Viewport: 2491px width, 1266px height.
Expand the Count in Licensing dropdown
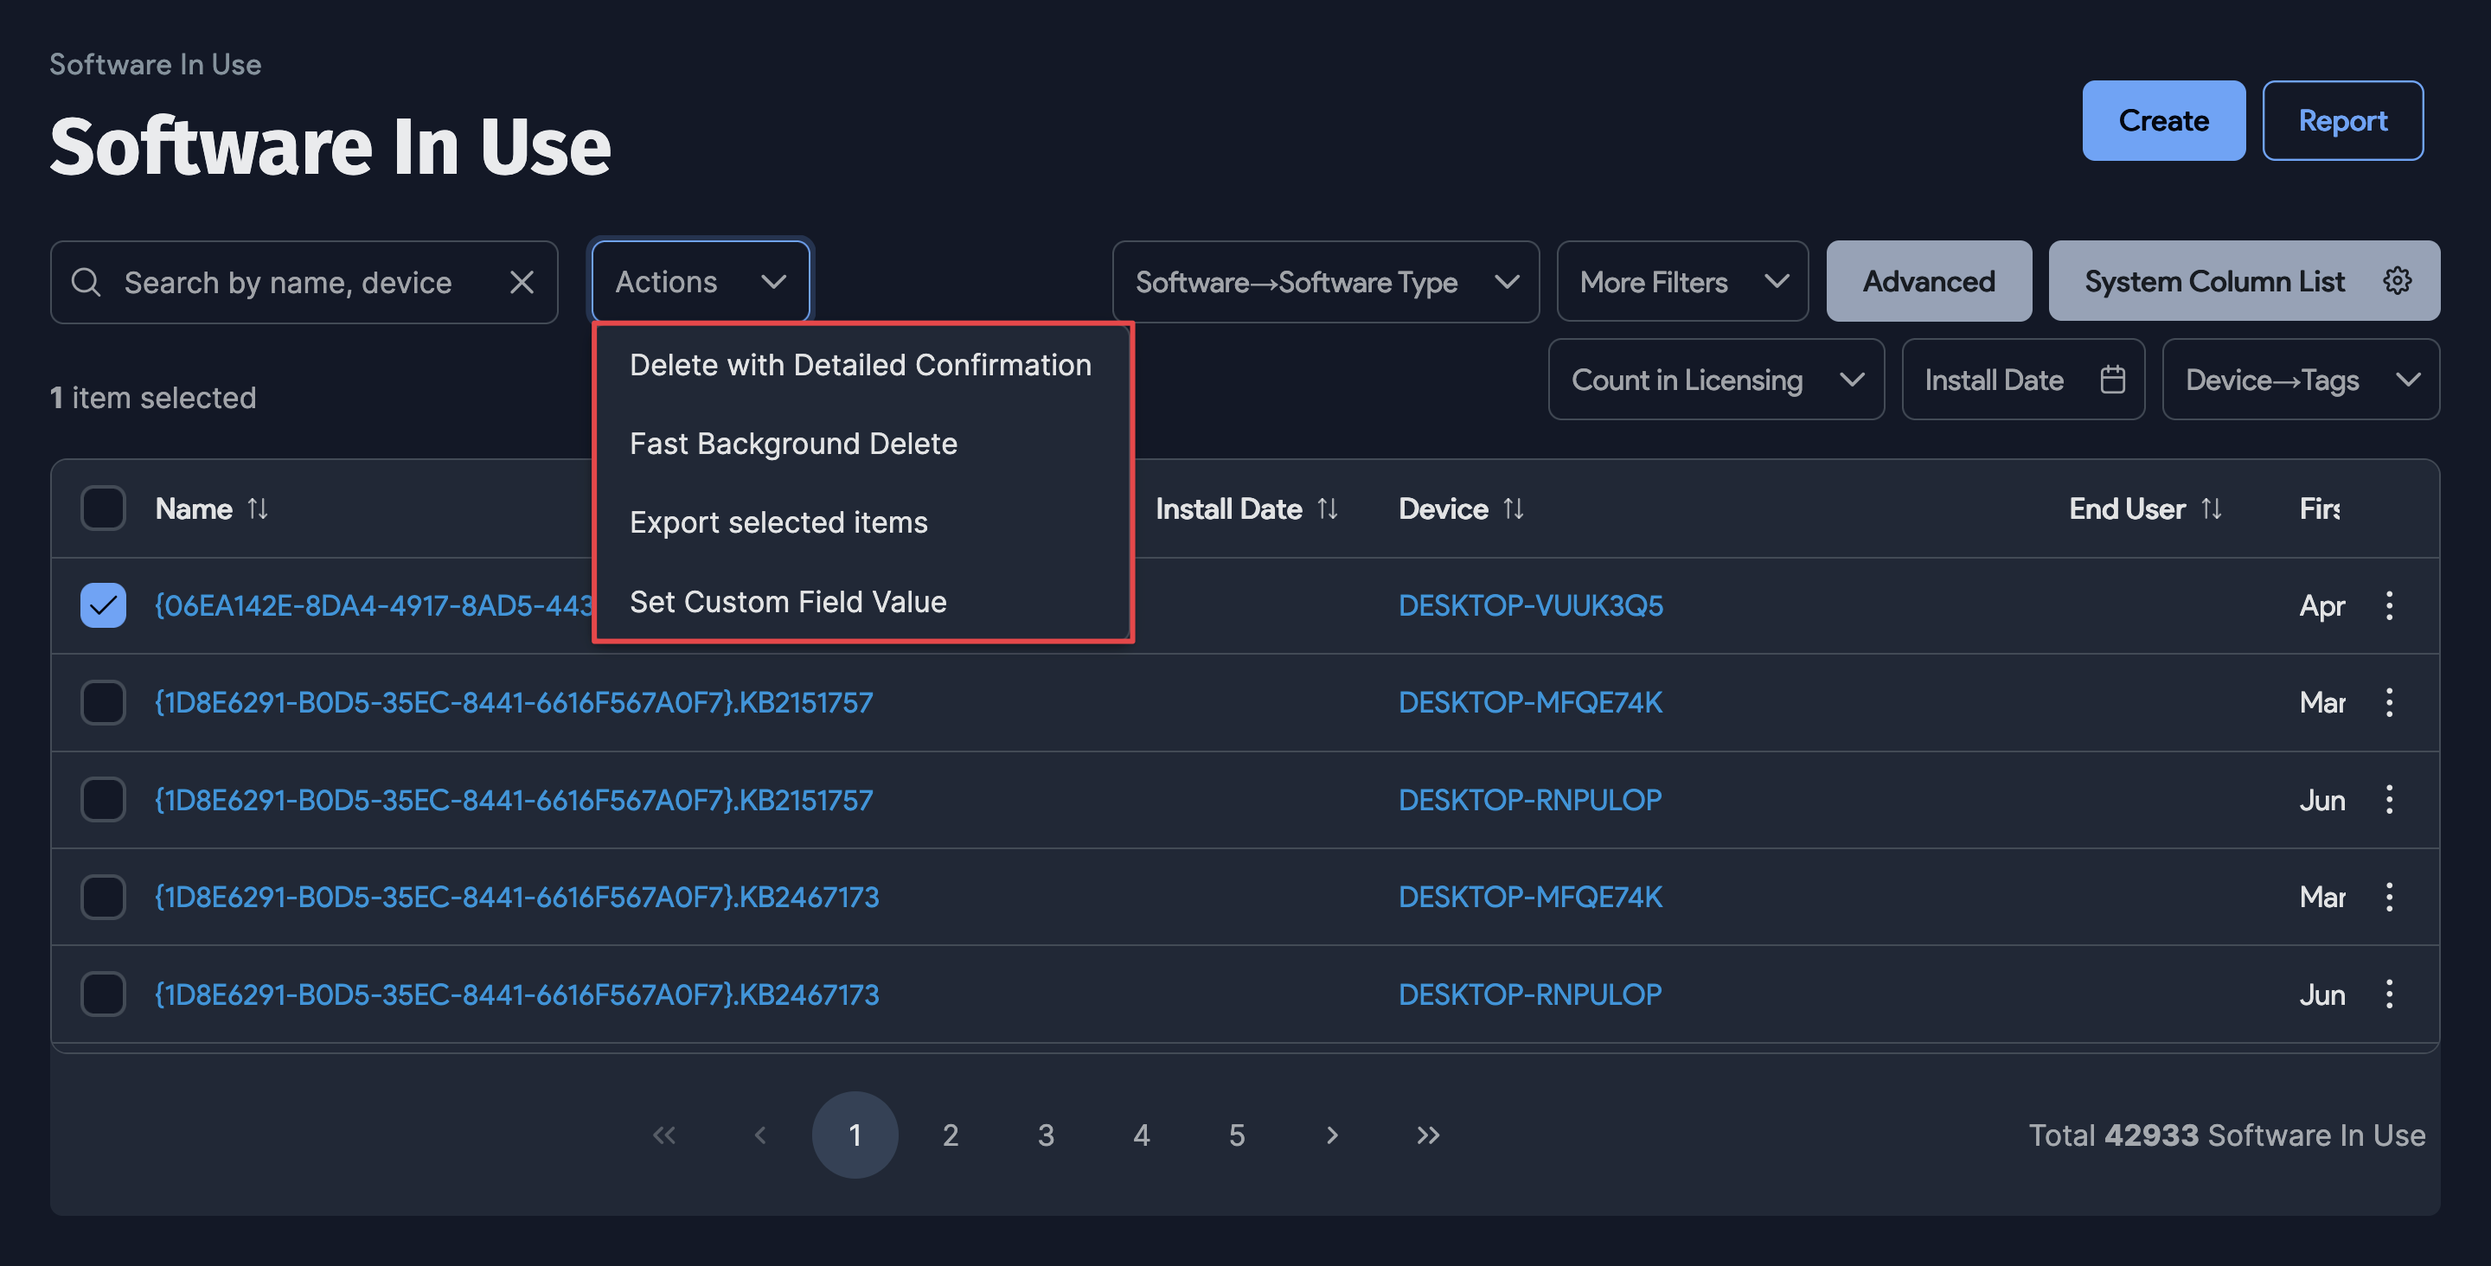coord(1716,379)
